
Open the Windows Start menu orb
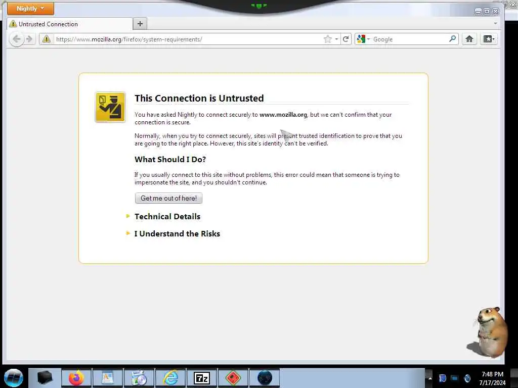14,378
